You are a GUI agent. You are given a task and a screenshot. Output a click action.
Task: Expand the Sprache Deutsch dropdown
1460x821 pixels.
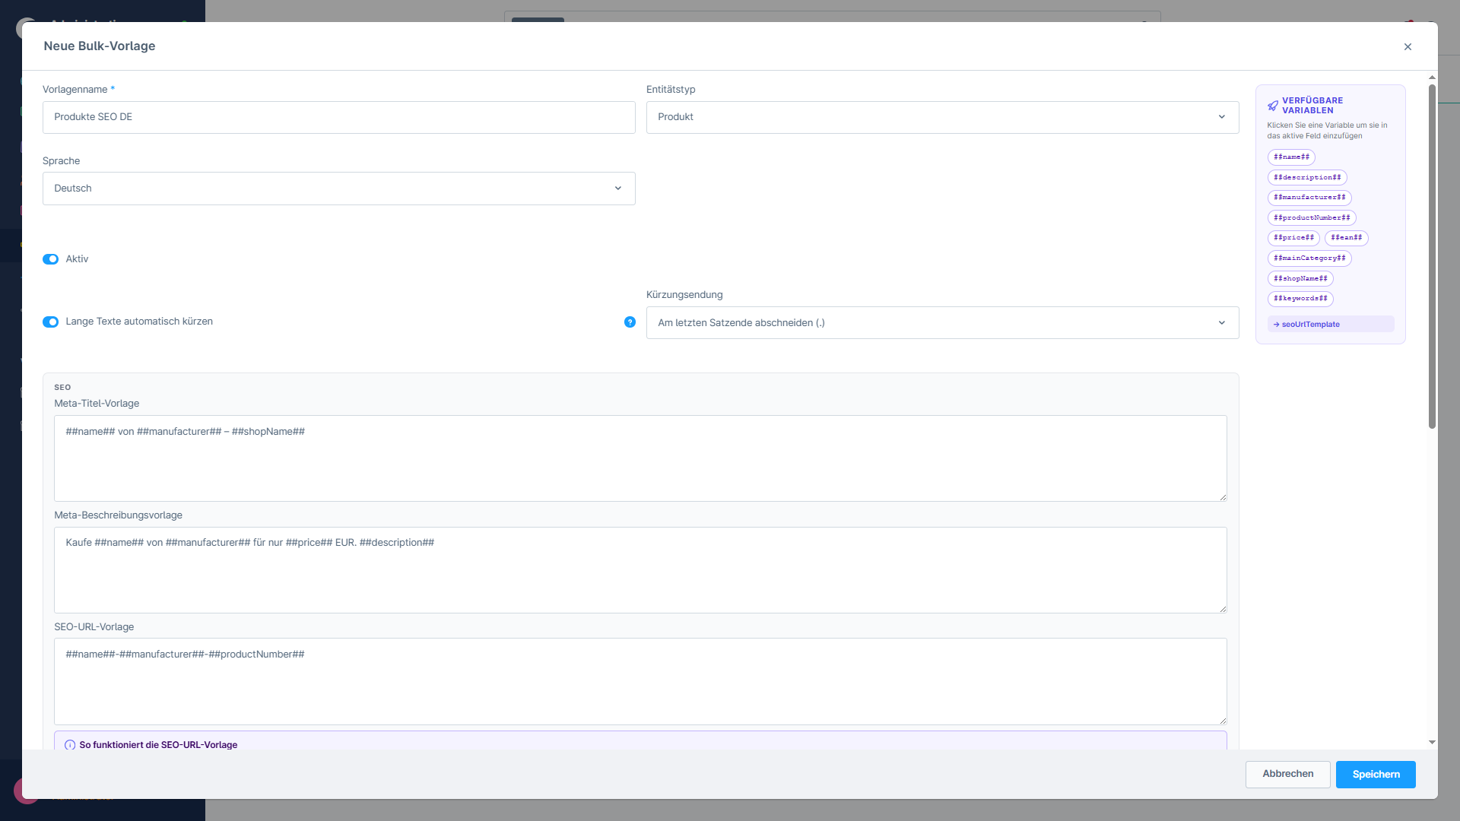338,189
